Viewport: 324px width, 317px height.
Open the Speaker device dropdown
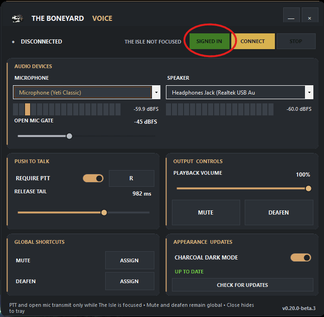(240, 92)
